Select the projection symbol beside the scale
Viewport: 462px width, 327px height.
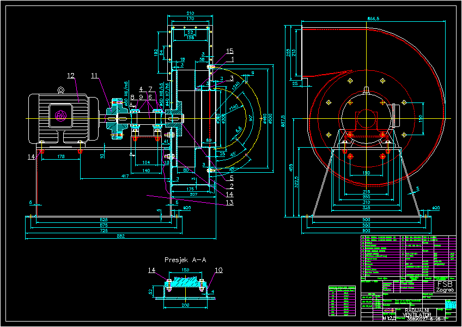point(390,311)
